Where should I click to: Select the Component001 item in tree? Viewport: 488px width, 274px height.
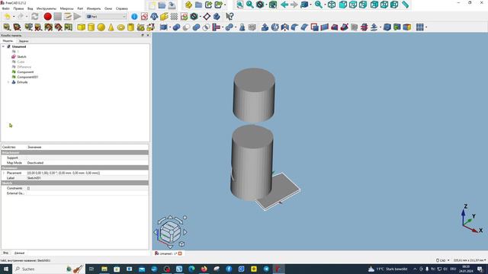27,77
